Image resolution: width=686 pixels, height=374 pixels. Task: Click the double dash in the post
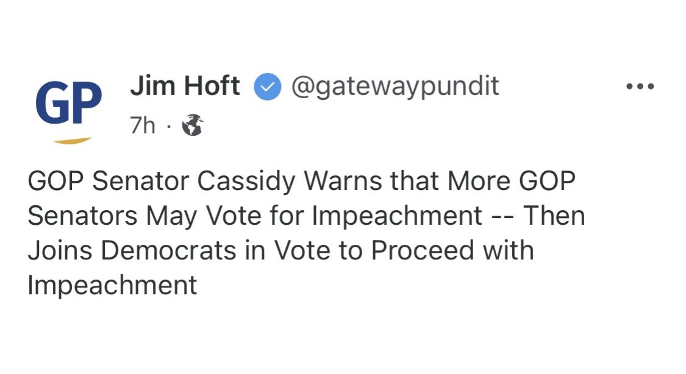click(x=502, y=218)
